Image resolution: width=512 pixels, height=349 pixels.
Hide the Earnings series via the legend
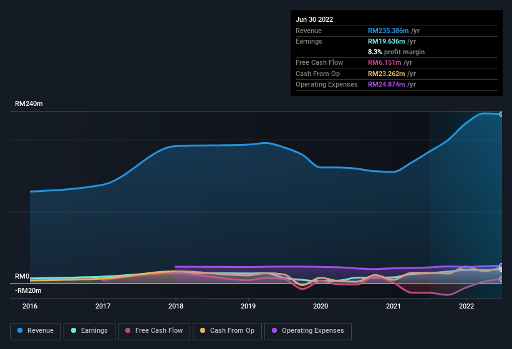pos(89,330)
